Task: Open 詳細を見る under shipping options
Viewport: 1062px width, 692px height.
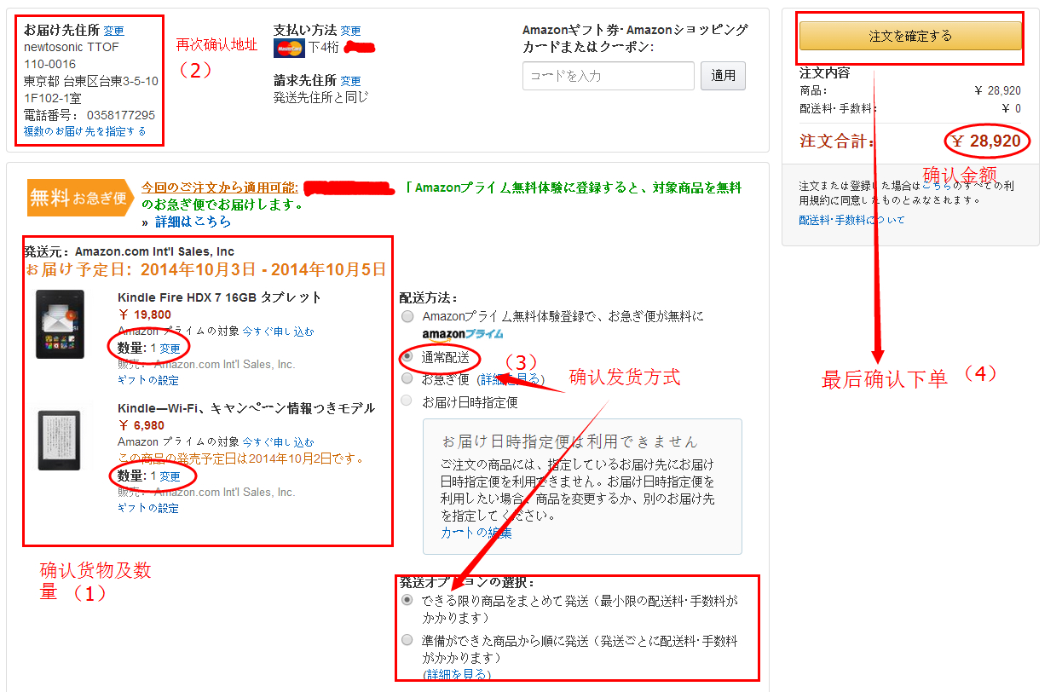Action: point(457,674)
